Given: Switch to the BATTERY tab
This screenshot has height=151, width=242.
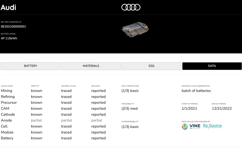Looking at the screenshot, I should tap(30, 66).
